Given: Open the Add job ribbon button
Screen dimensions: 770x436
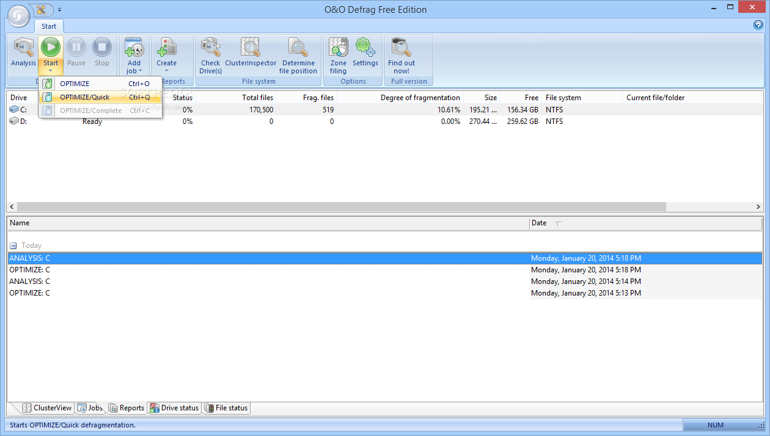Looking at the screenshot, I should click(x=134, y=55).
